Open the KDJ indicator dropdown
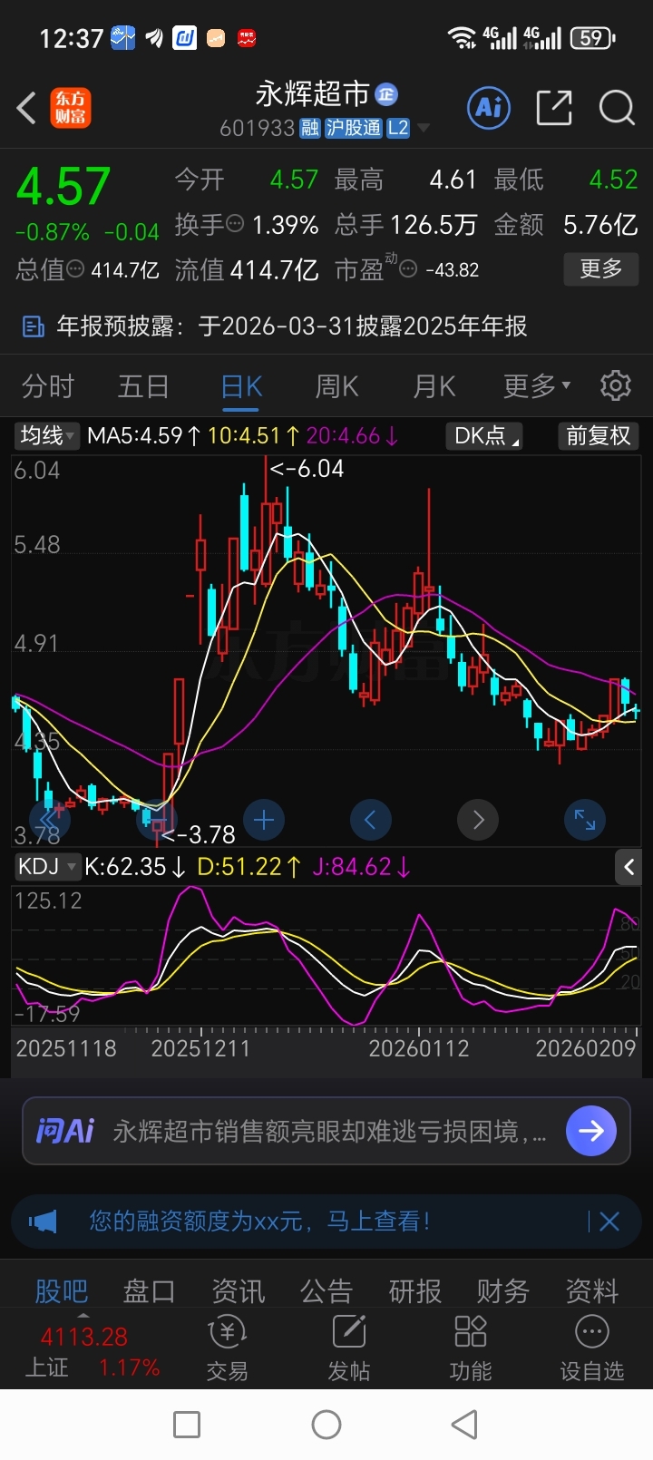This screenshot has height=1460, width=653. click(47, 867)
